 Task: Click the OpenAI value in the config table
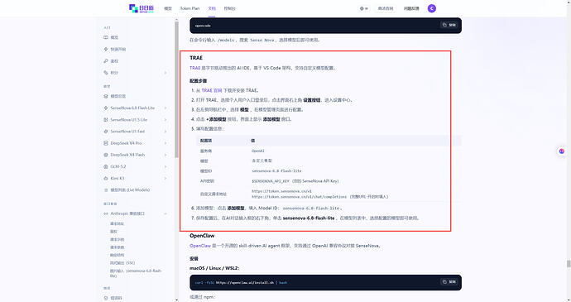258,151
